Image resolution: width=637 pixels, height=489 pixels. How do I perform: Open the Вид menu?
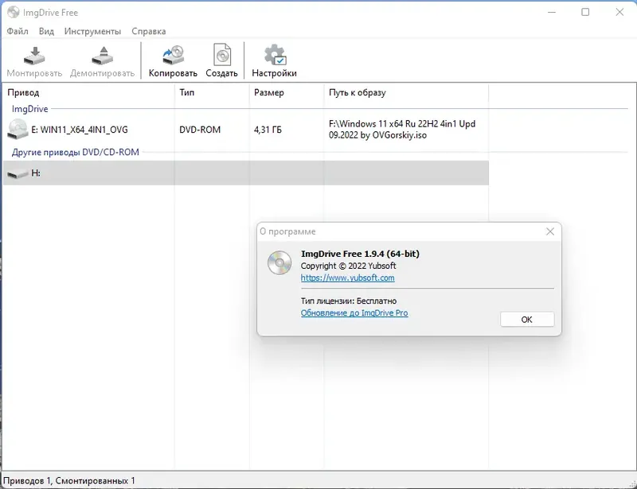click(x=46, y=31)
